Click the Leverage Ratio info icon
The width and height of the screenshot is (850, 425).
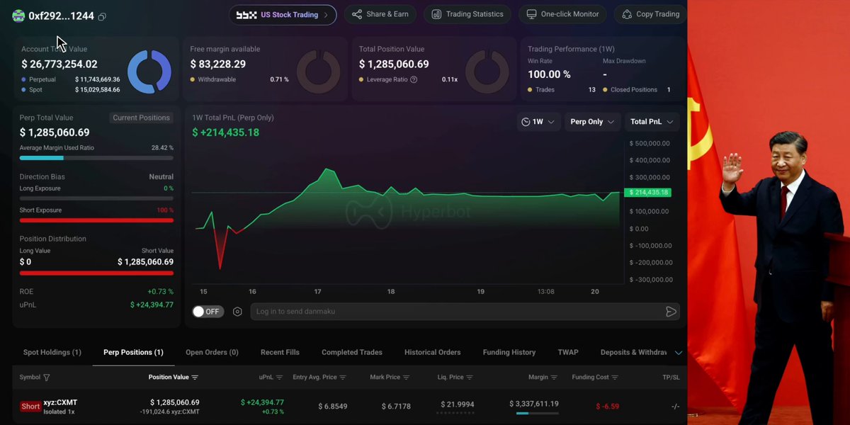(x=414, y=79)
